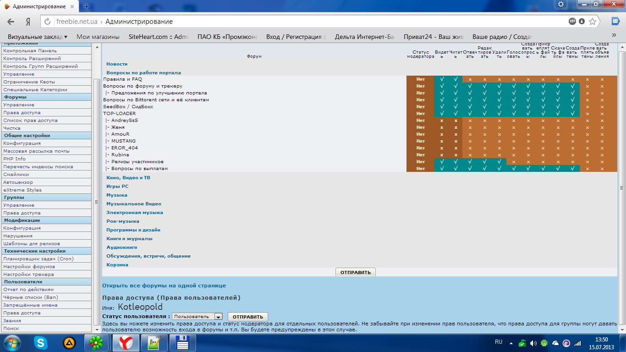
Task: Click the 'ОТПРАВИТЬ' button below the forum list
Action: pos(355,272)
